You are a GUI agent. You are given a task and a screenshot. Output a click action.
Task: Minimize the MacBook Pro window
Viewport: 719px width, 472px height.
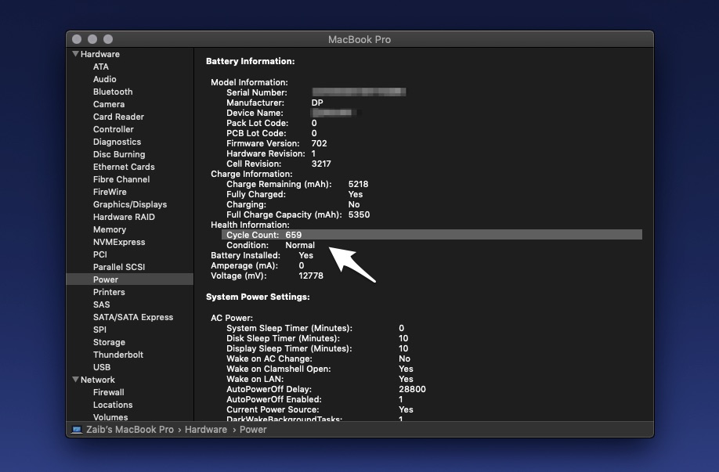[x=92, y=39]
